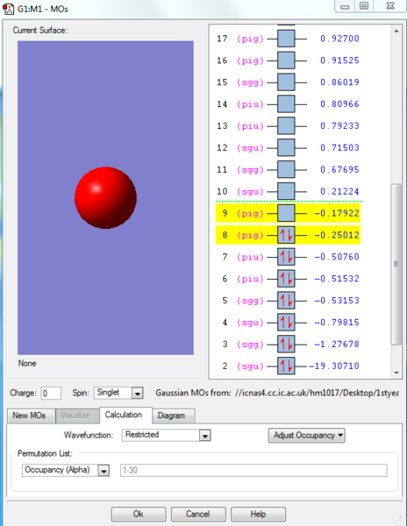This screenshot has width=407, height=526.
Task: Select orbital energy value -0.50760
Action: pyautogui.click(x=337, y=257)
